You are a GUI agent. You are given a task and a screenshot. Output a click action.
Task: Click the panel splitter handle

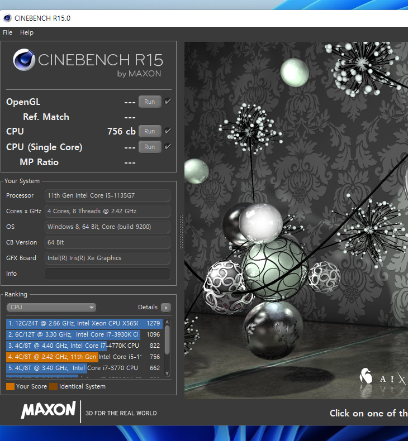click(181, 232)
